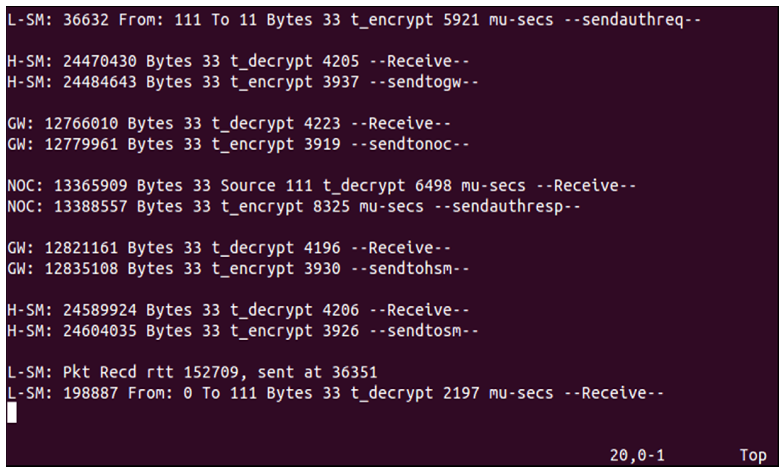782x473 pixels.
Task: Click the "sent at 36351" text
Action: (317, 372)
